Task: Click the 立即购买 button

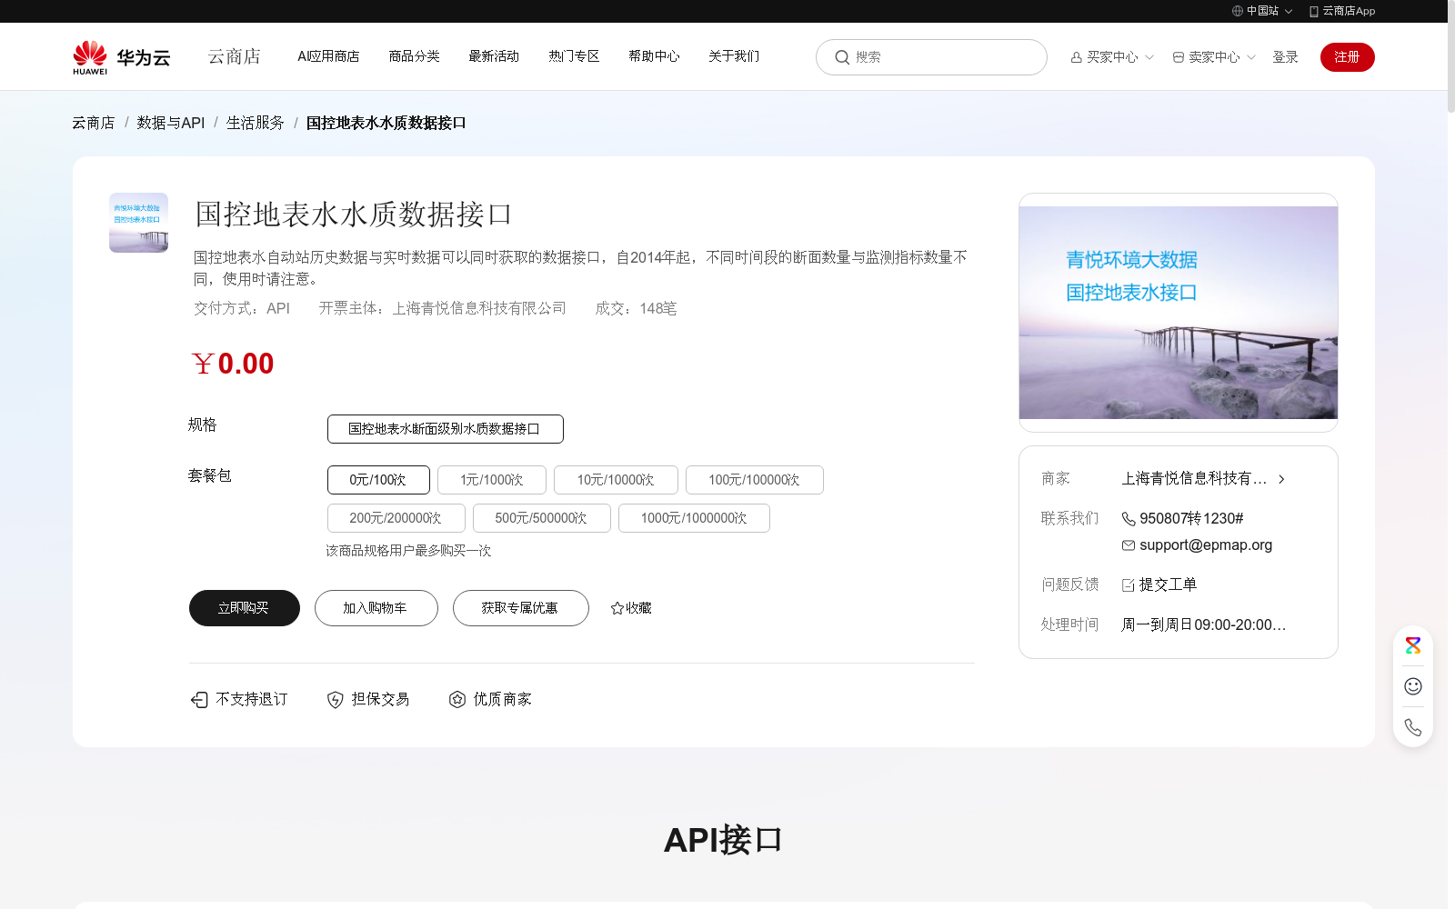Action: coord(245,608)
